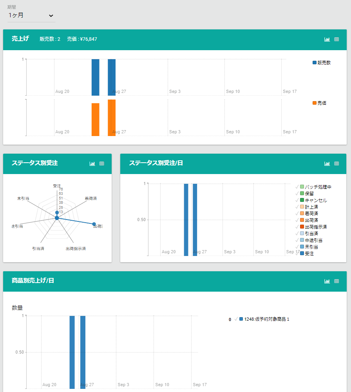
Task: Click the later orange bar in 売価 chart
Action: 112,118
